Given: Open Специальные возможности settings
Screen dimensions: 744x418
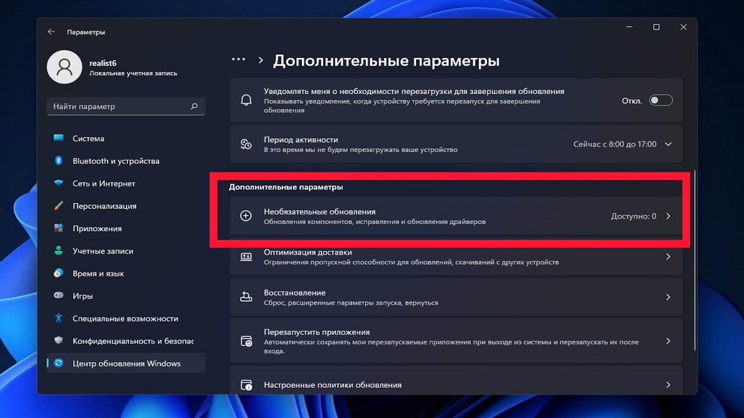Looking at the screenshot, I should tap(126, 318).
